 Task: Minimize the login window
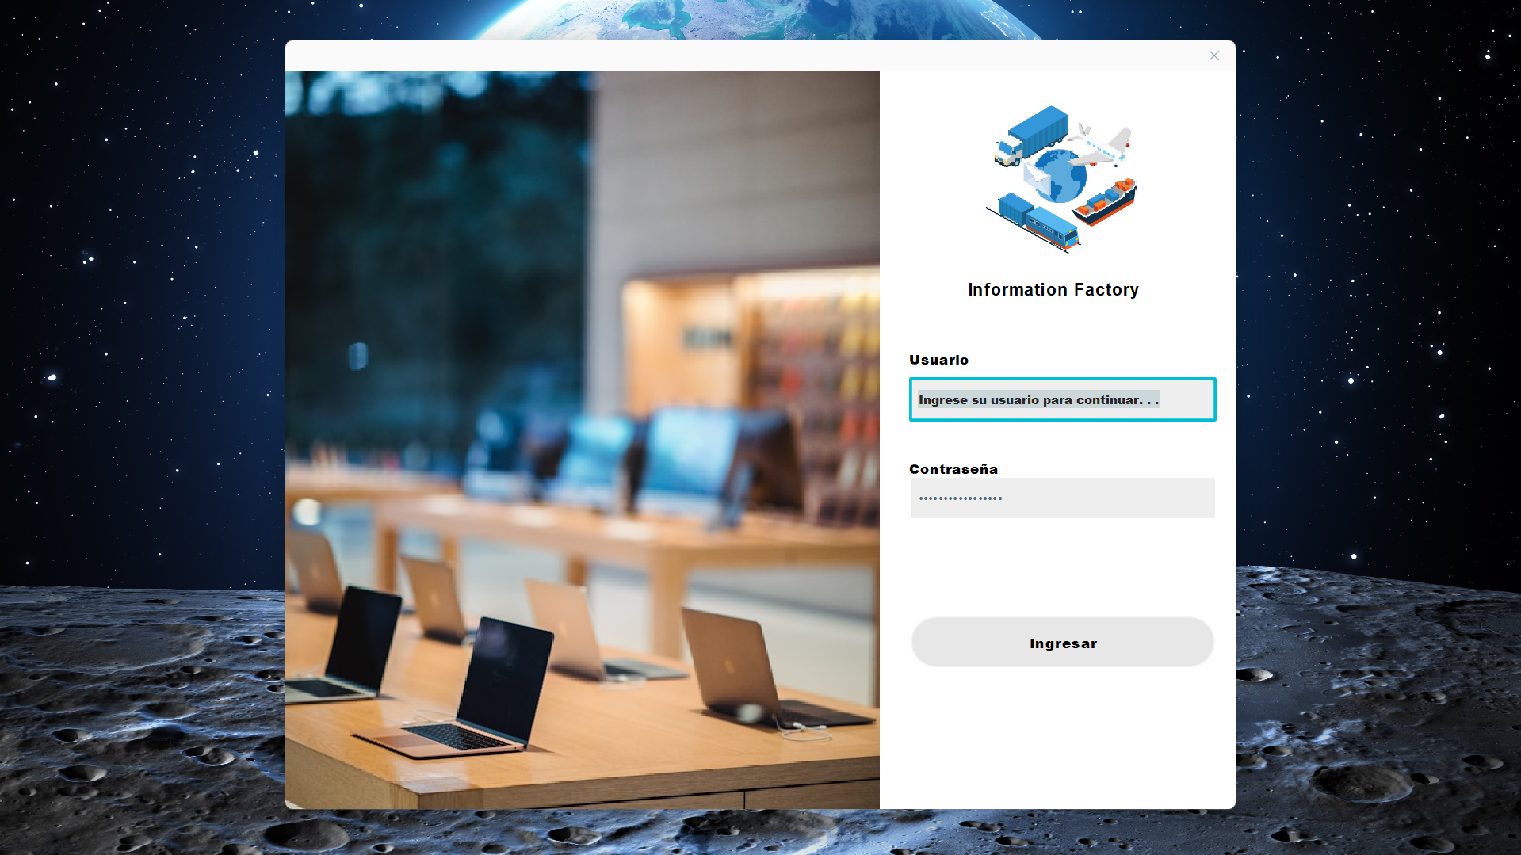click(x=1171, y=55)
